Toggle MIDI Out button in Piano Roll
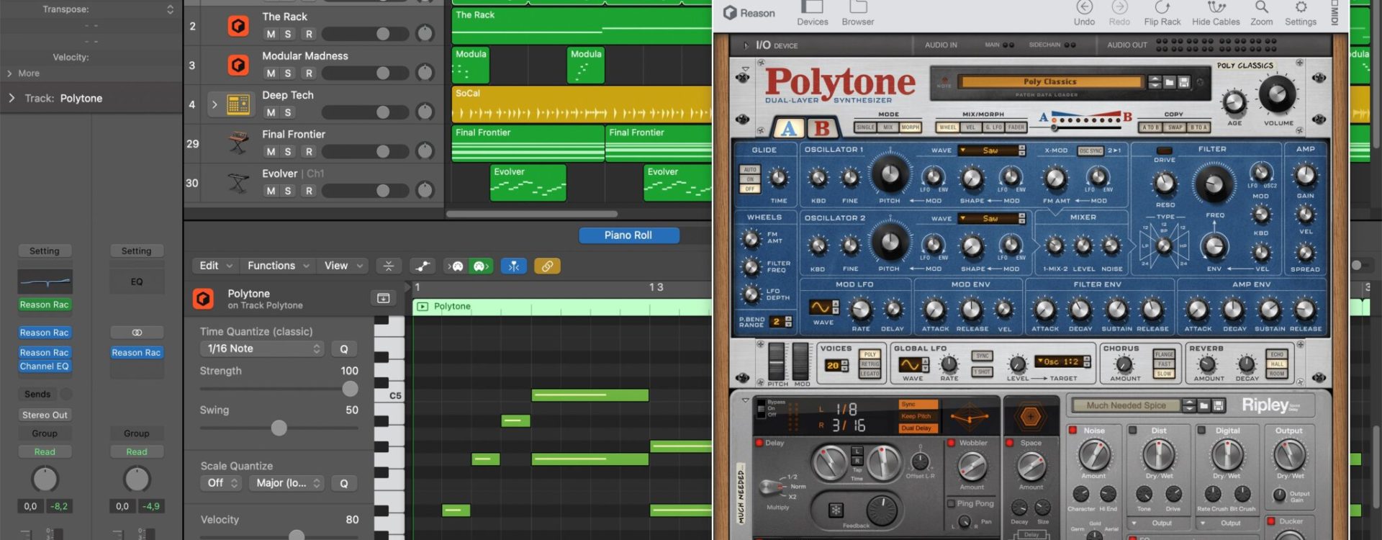Screen dimensions: 1382x540 click(x=480, y=266)
